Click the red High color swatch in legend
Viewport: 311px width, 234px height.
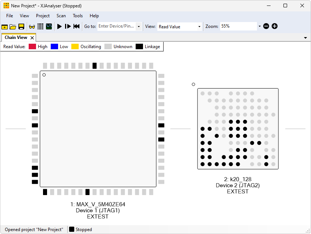pyautogui.click(x=32, y=47)
